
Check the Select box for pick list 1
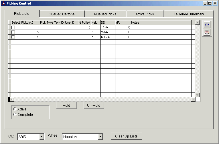pos(13,27)
